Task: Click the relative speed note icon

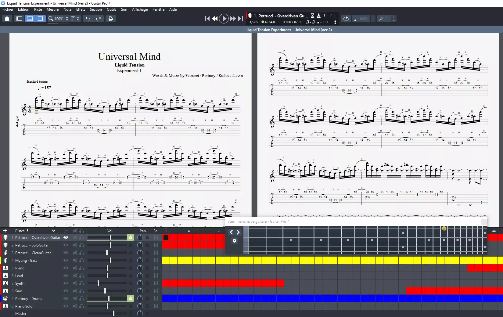Action: click(x=355, y=19)
